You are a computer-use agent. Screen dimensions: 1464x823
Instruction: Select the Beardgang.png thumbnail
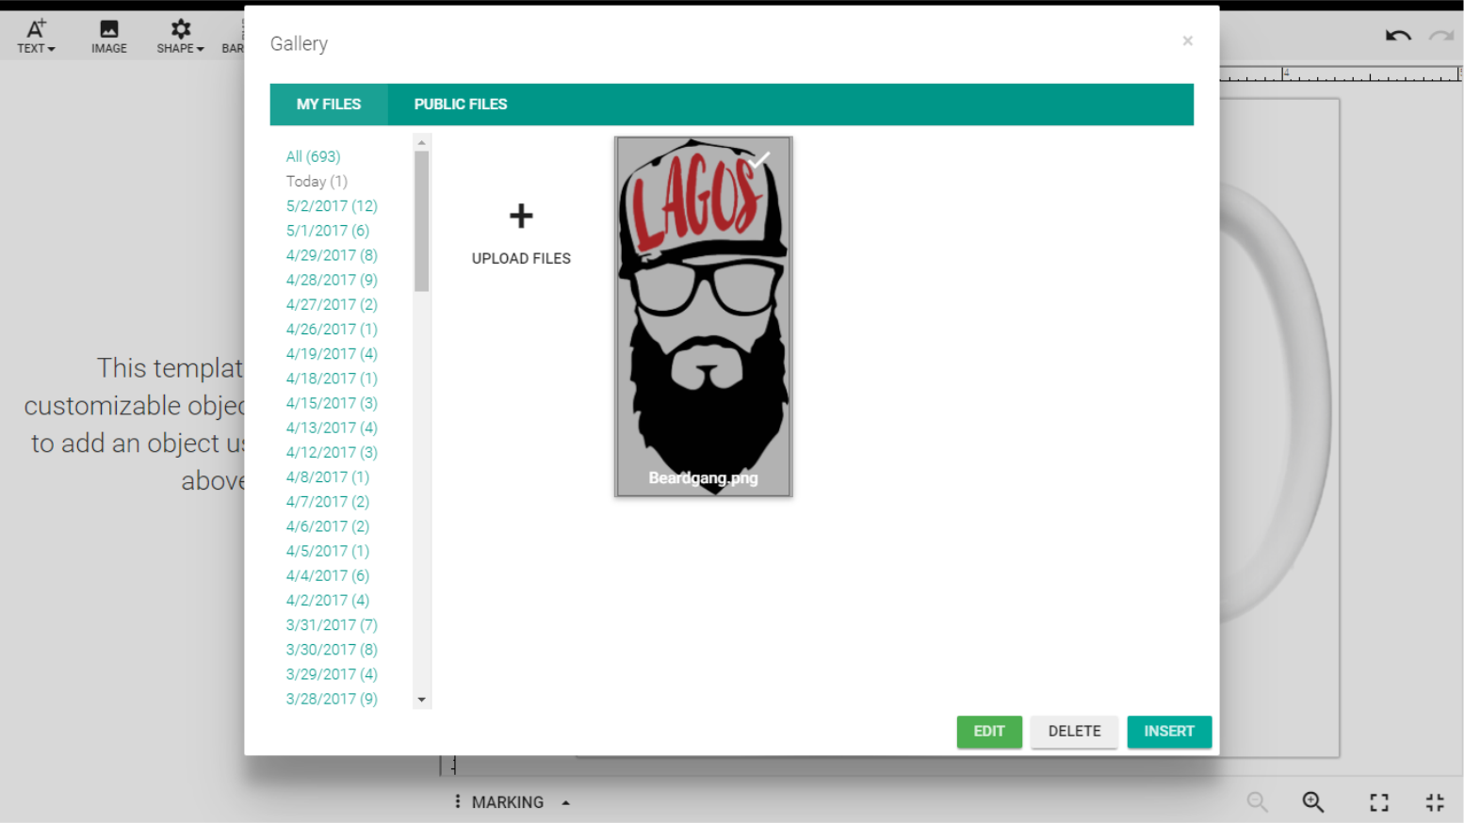coord(704,316)
